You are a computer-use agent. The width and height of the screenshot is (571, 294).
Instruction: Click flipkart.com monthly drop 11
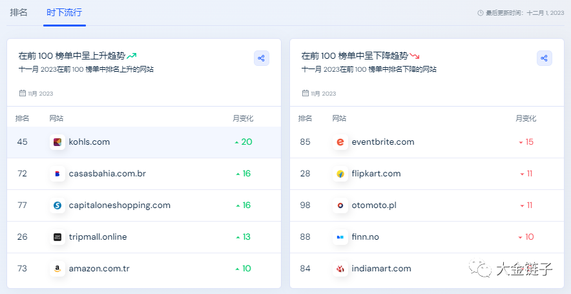(526, 173)
